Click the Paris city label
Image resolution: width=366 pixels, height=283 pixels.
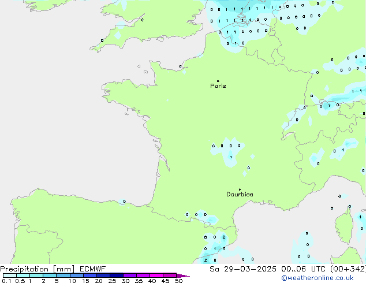(218, 86)
